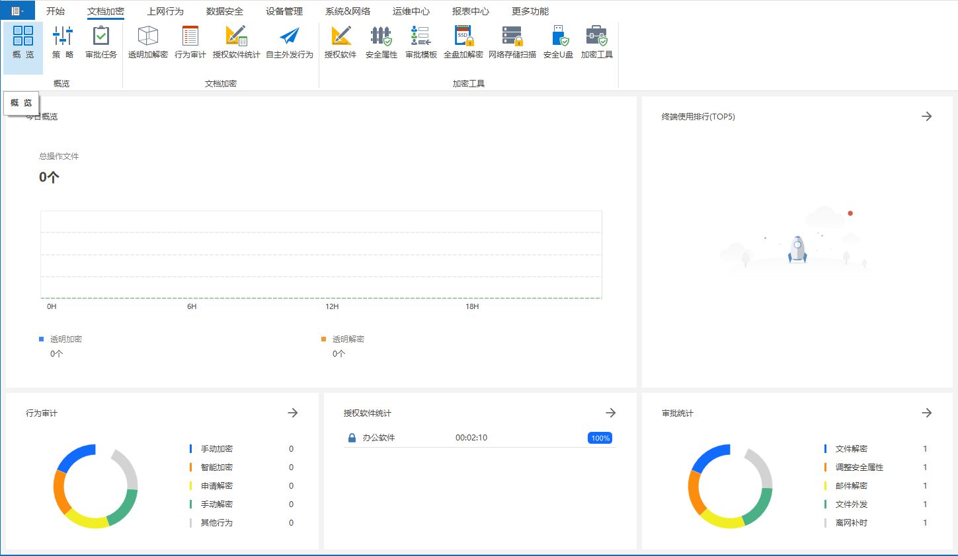Open the 报表中心 tab
This screenshot has width=958, height=556.
coord(471,11)
